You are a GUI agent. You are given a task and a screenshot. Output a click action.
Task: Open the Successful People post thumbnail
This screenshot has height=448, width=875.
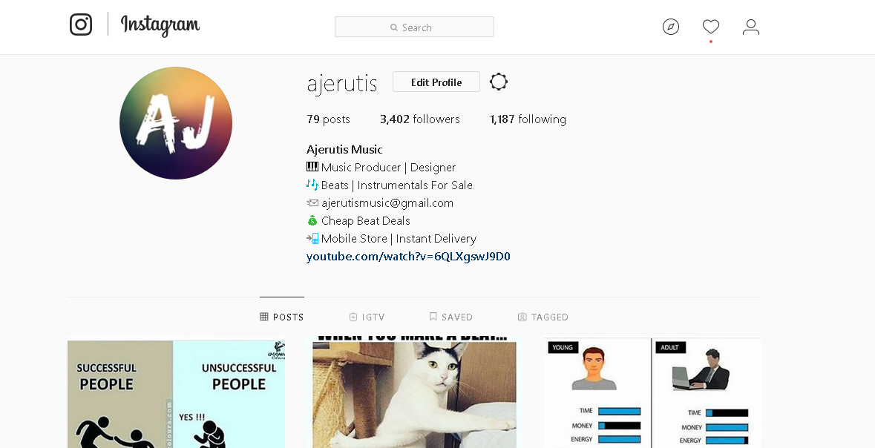point(177,394)
